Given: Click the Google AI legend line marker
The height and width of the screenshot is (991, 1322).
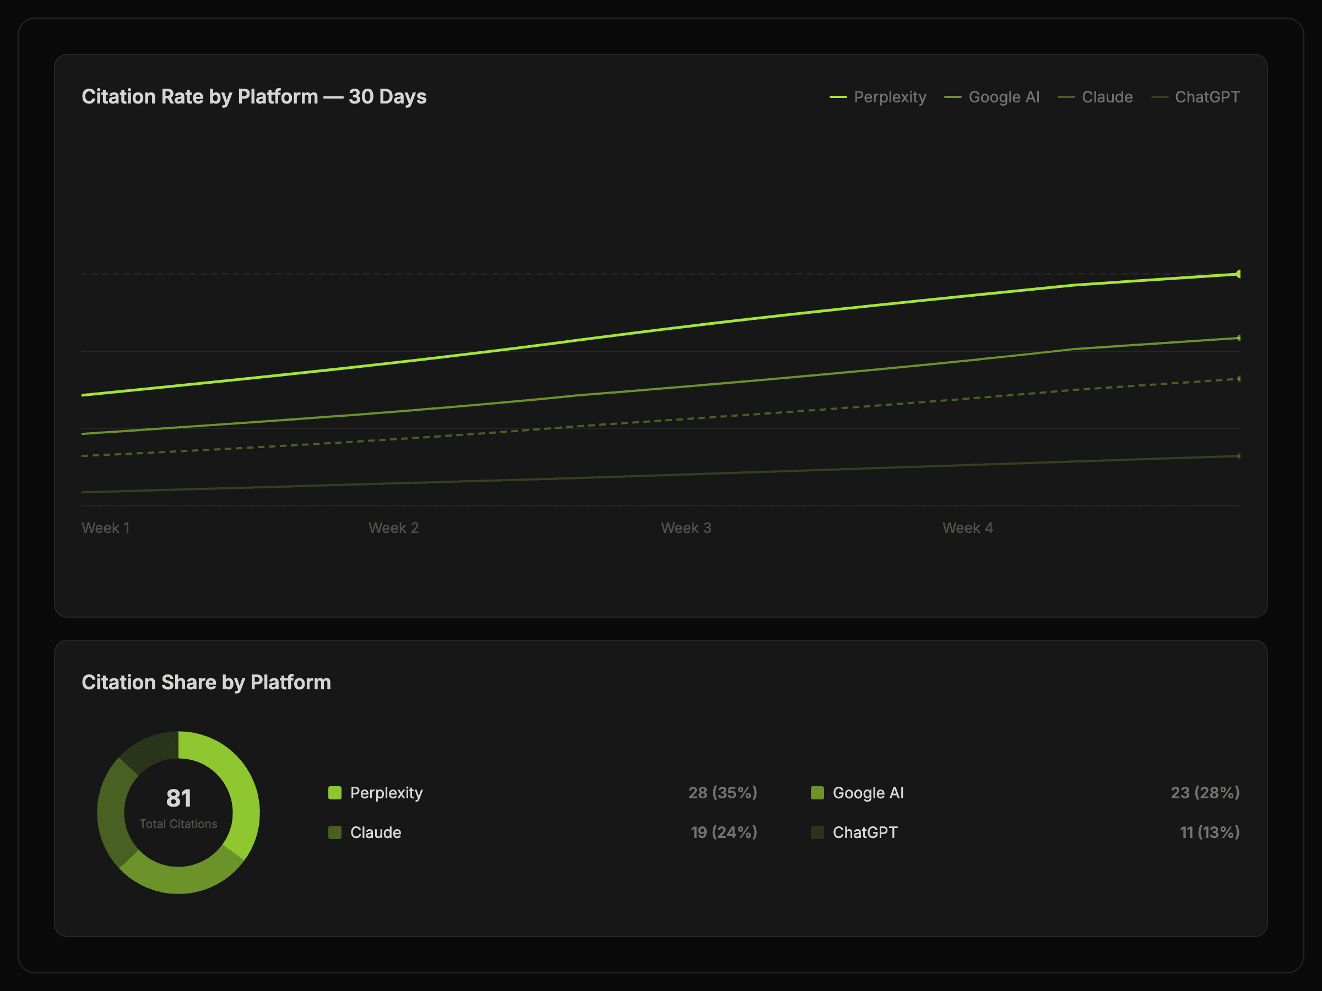Looking at the screenshot, I should tap(952, 97).
